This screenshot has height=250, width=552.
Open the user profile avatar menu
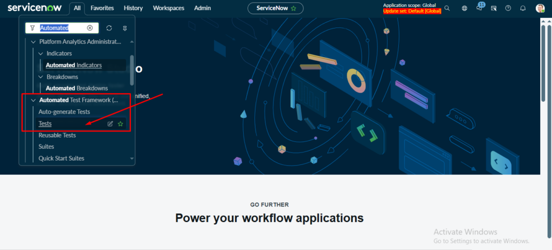tap(540, 9)
